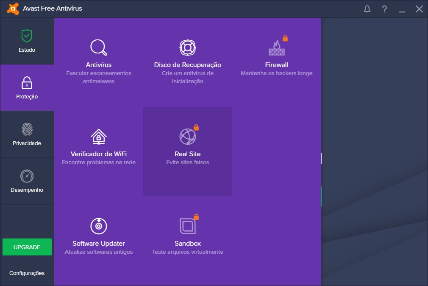Screen dimensions: 428x286
Task: Close the Avast window
Action: tap(419, 9)
